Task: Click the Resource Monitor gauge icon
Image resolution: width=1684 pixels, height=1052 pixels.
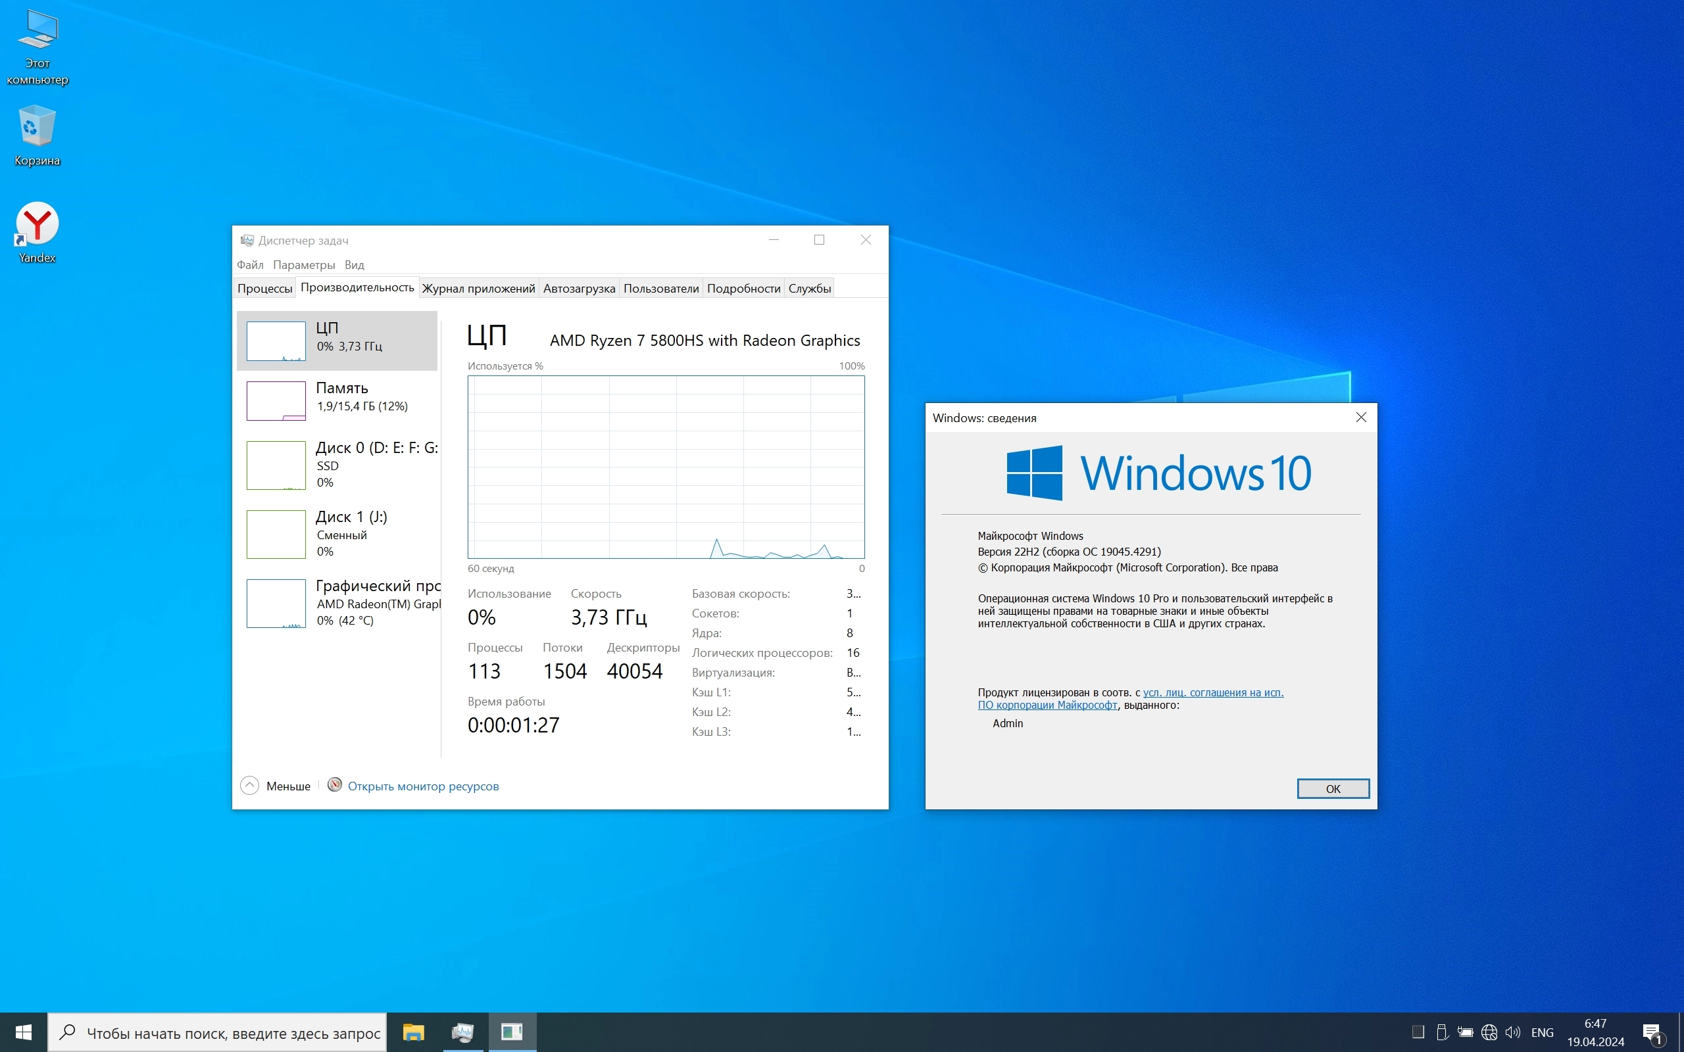Action: coord(335,785)
